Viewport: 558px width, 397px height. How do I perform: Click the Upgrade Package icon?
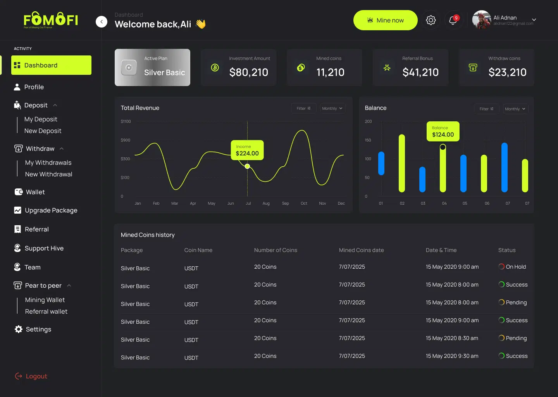coord(17,210)
